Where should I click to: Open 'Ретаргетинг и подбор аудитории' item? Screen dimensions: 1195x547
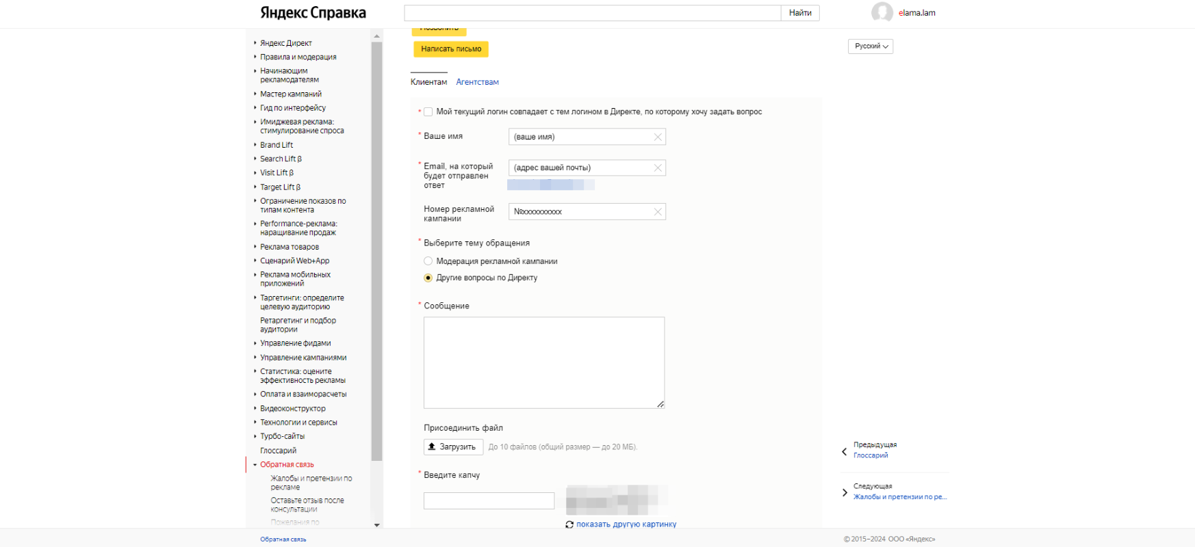298,325
